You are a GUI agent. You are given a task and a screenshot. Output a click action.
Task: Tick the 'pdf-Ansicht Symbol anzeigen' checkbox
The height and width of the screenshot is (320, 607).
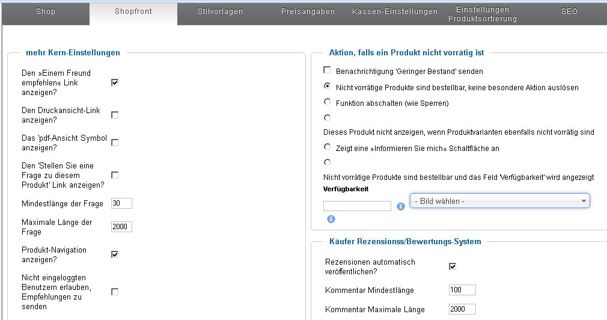tap(115, 143)
